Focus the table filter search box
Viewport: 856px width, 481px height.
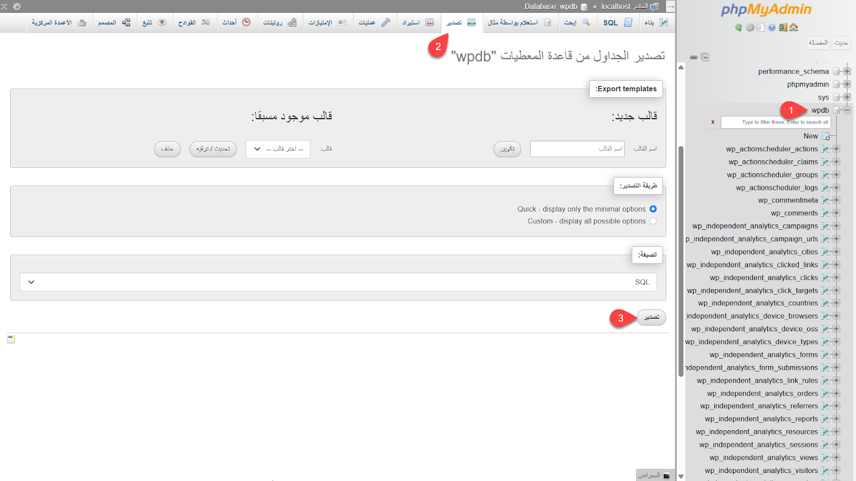[776, 122]
